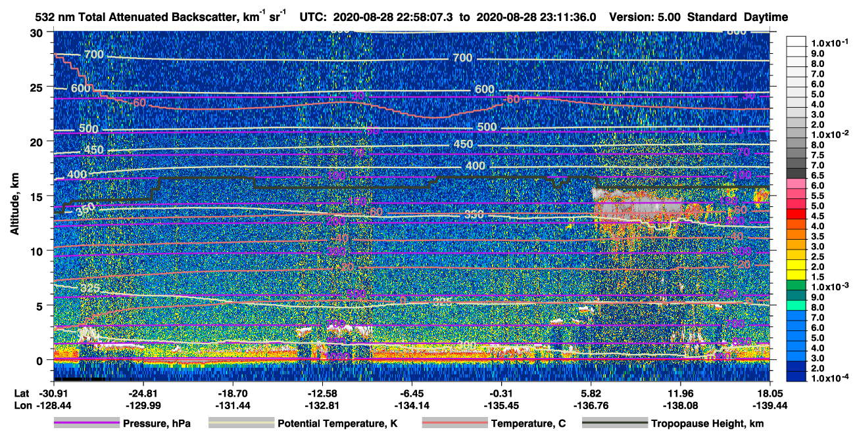The height and width of the screenshot is (438, 855).
Task: Click altitude tick label 15
Action: point(38,196)
